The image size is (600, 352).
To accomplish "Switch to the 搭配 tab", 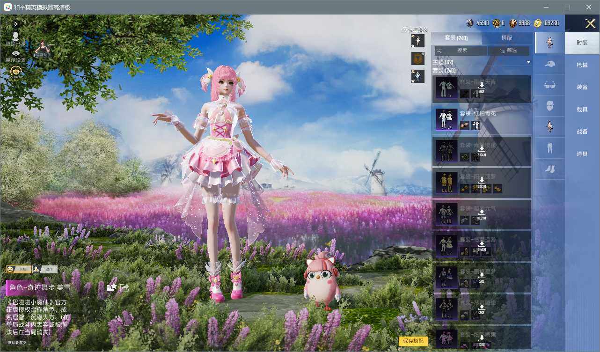I will pyautogui.click(x=507, y=38).
